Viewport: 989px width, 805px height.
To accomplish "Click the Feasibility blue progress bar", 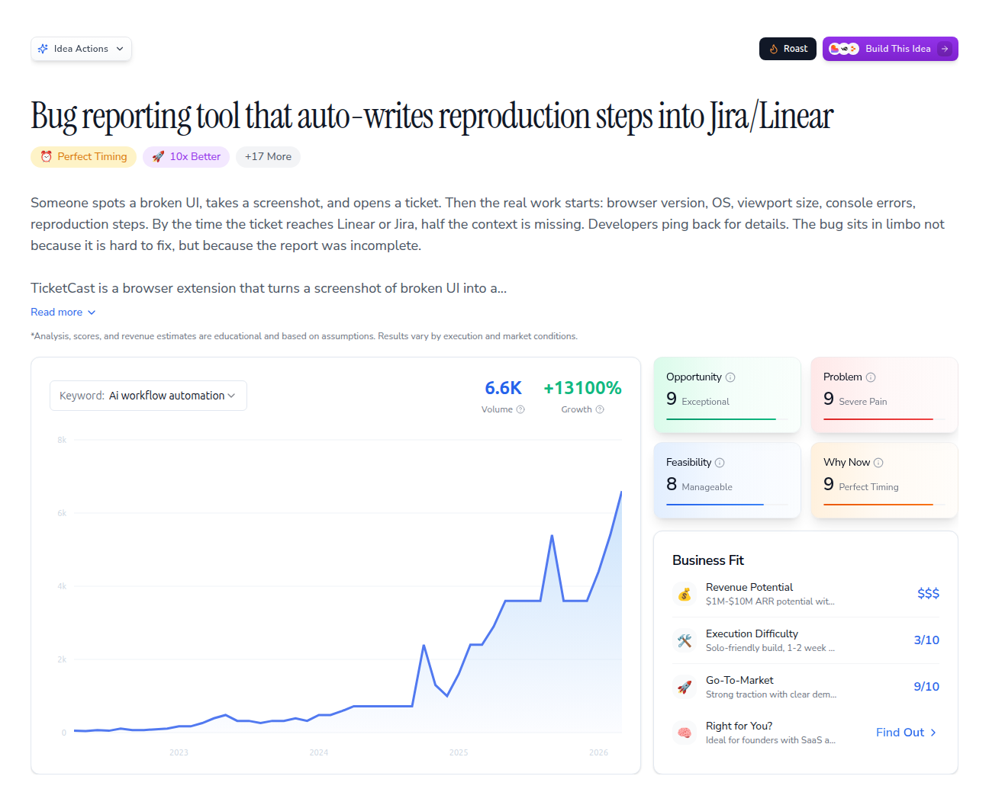I will [x=715, y=505].
